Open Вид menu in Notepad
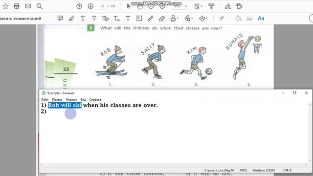The height and width of the screenshot is (176, 313). pyautogui.click(x=83, y=99)
